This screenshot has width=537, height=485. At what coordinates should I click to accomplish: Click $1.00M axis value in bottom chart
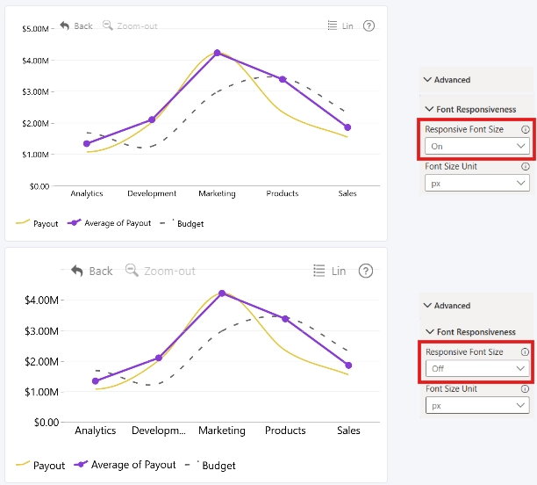coord(41,392)
